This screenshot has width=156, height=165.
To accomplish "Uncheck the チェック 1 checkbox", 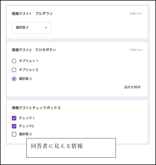I will 14,118.
